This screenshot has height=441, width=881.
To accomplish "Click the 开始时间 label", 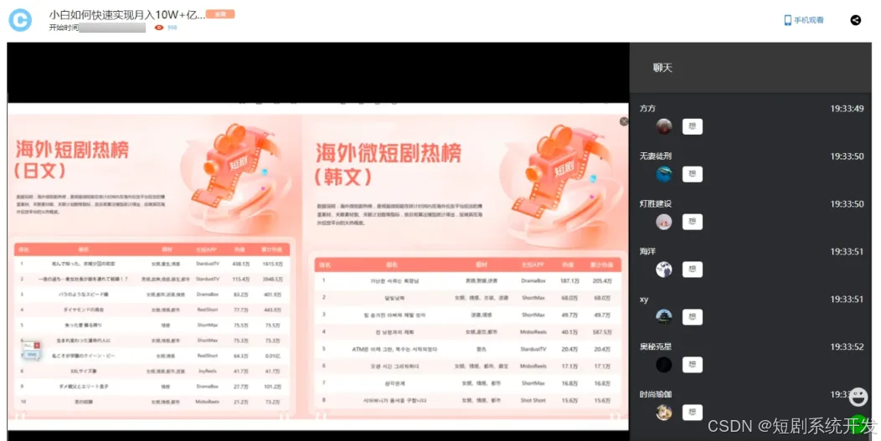I will click(x=64, y=28).
